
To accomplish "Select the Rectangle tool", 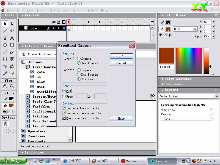I will [12, 45].
